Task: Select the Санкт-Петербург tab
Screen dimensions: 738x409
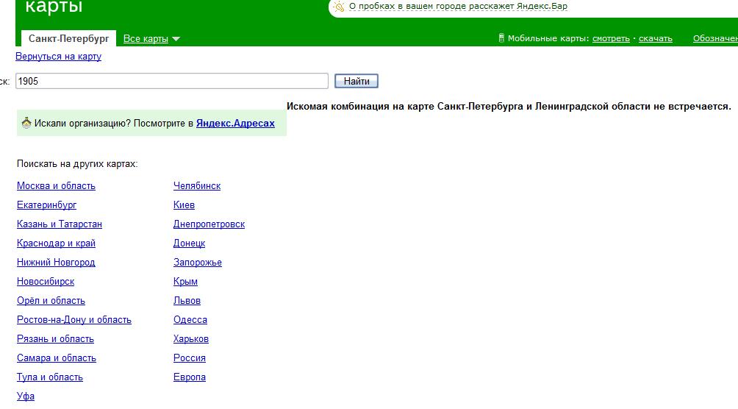Action: [68, 39]
